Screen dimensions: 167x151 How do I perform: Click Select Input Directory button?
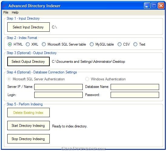tap(28, 27)
